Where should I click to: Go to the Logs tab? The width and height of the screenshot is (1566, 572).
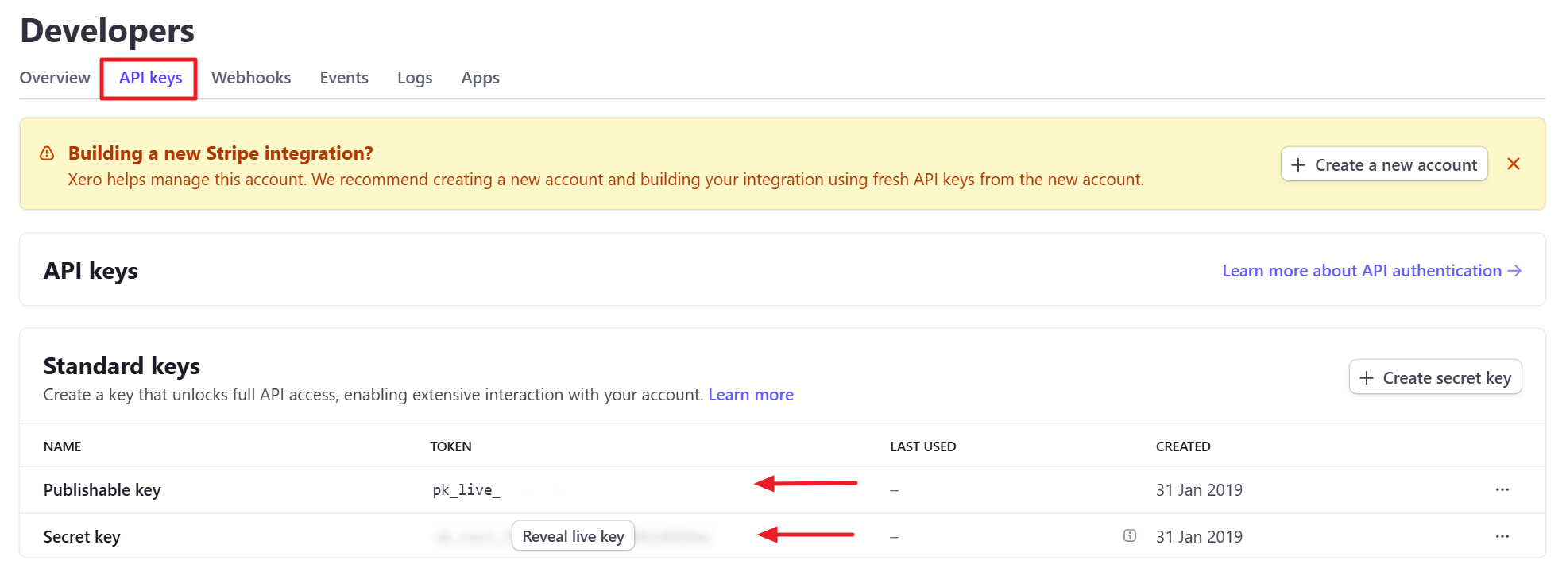point(415,78)
